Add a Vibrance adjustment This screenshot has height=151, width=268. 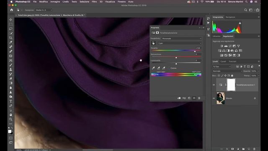[x=238, y=46]
